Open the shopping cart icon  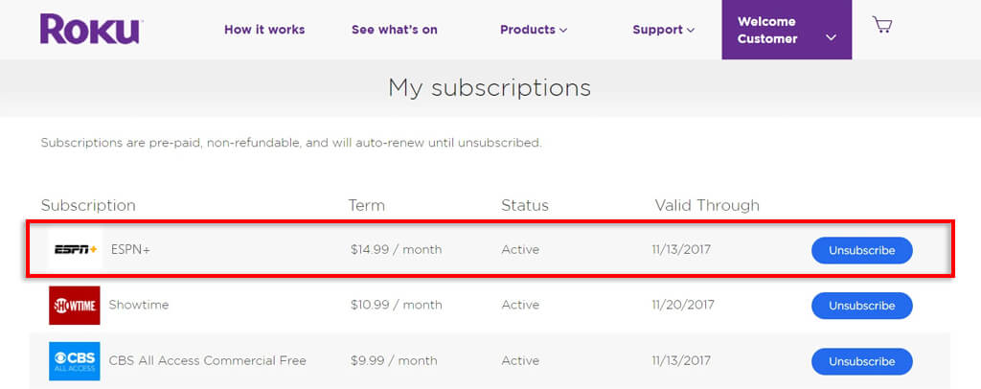pyautogui.click(x=882, y=26)
